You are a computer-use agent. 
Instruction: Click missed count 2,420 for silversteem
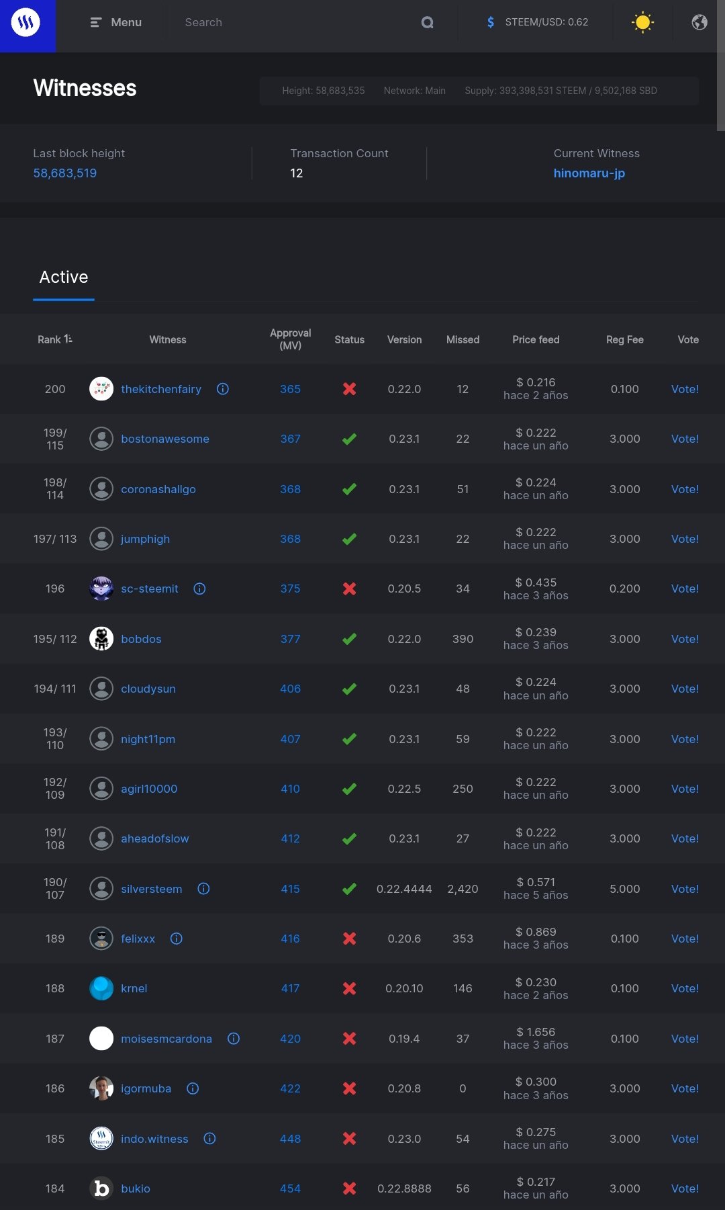pos(463,888)
